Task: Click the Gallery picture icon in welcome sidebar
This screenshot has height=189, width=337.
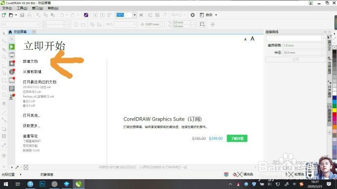Action: coord(12,80)
